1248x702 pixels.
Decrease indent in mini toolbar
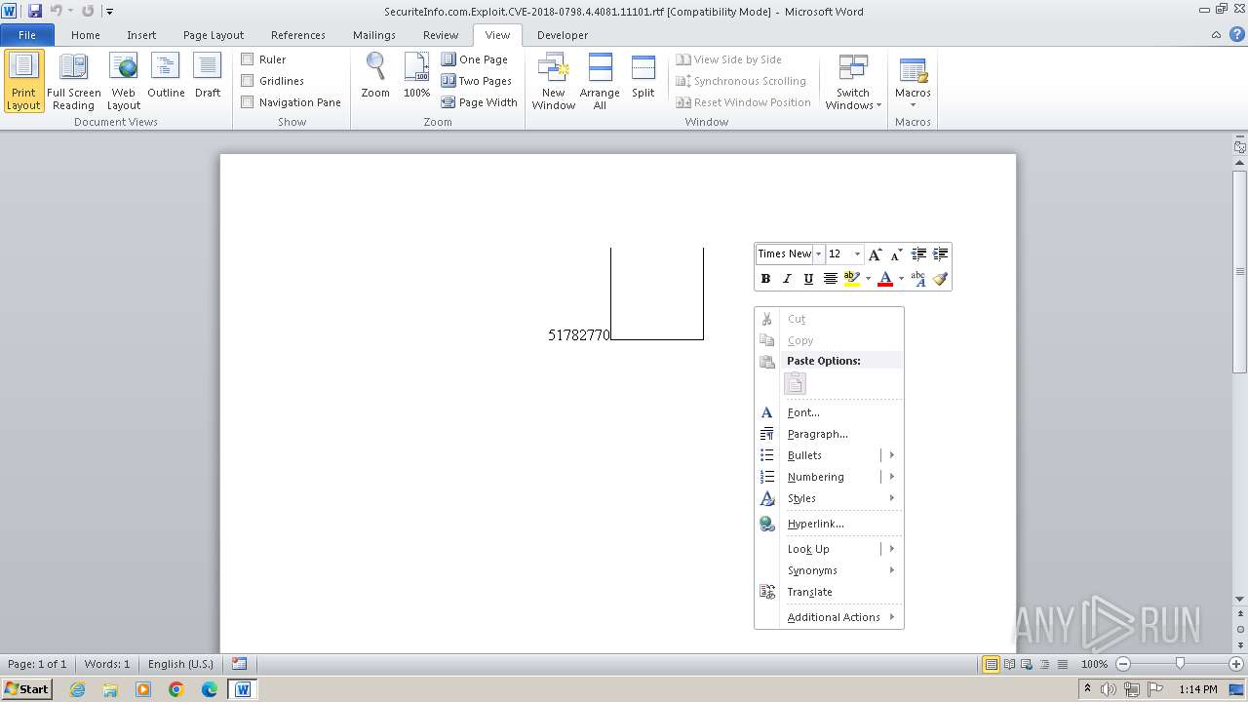[x=918, y=254]
